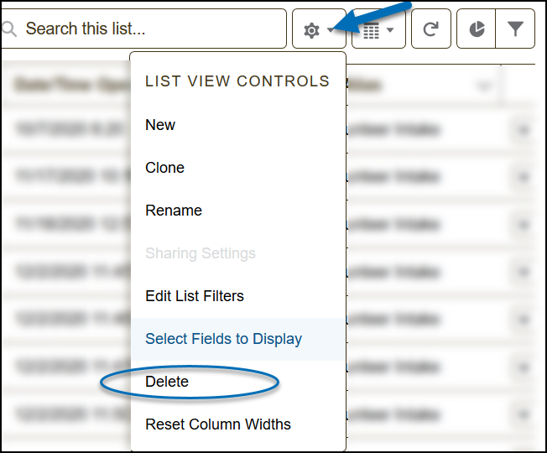This screenshot has width=547, height=453.
Task: Open the display-as table view icon
Action: click(371, 30)
